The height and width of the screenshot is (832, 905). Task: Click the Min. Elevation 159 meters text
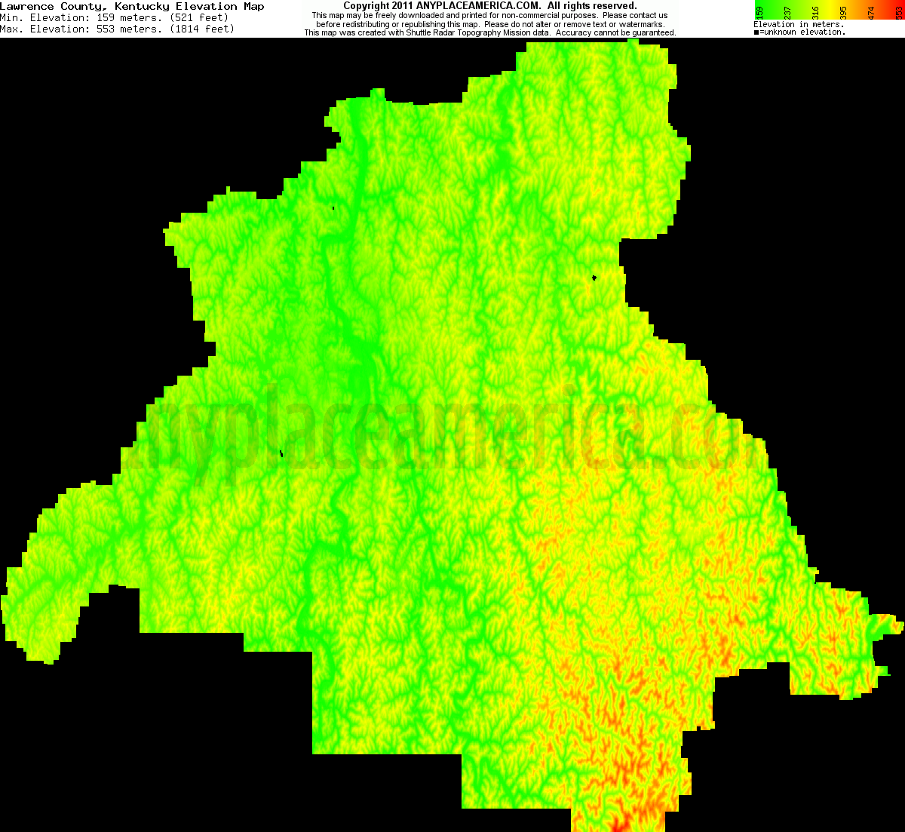point(113,17)
